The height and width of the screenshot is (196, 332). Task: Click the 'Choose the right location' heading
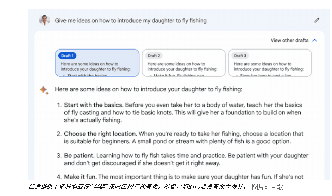pos(100,134)
